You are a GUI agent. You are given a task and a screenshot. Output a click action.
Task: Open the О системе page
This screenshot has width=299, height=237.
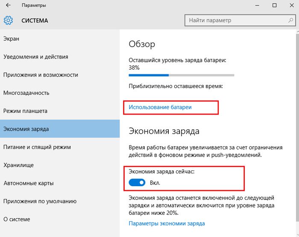(x=17, y=219)
